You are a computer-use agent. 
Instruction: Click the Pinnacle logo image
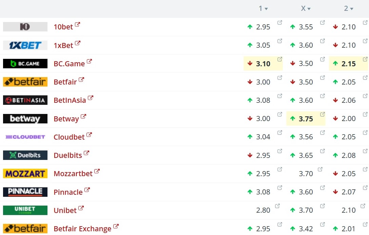(25, 192)
